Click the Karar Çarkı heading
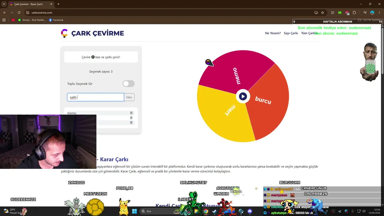The height and width of the screenshot is (216, 384). 114,159
